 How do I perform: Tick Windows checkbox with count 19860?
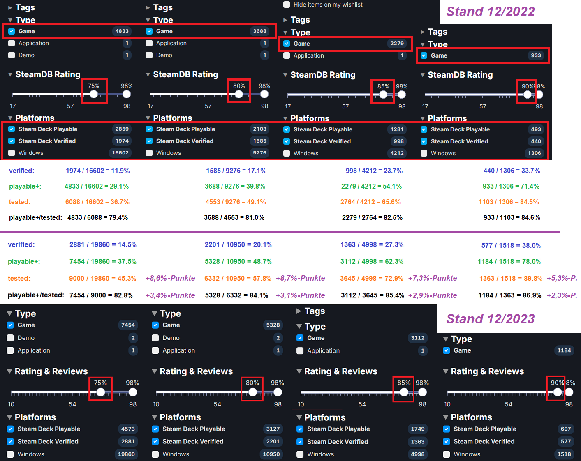[x=11, y=454]
